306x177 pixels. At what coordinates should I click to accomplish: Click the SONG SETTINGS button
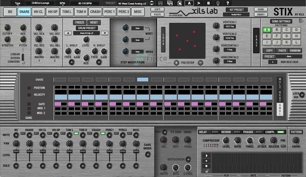point(281,21)
